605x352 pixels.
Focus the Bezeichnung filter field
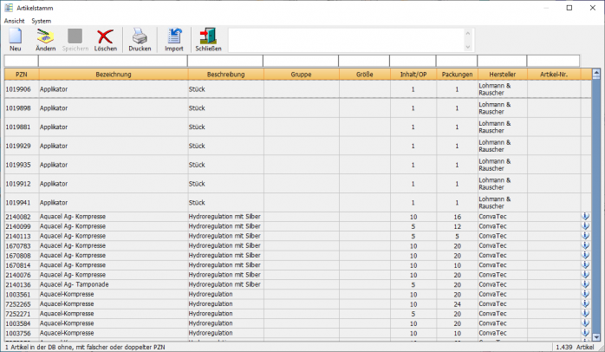coord(113,61)
